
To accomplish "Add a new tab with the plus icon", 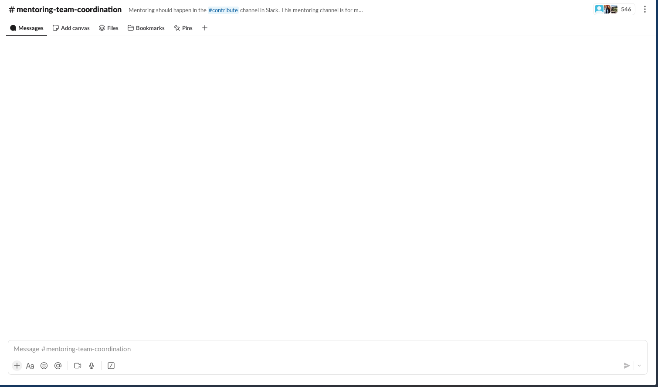I will point(205,28).
